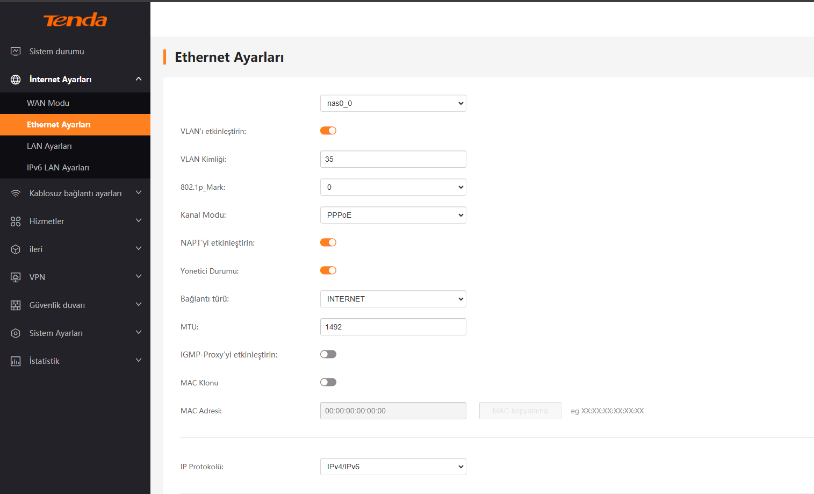This screenshot has height=494, width=814.
Task: Expand the Sistem Ayarları menu chevron
Action: (139, 333)
